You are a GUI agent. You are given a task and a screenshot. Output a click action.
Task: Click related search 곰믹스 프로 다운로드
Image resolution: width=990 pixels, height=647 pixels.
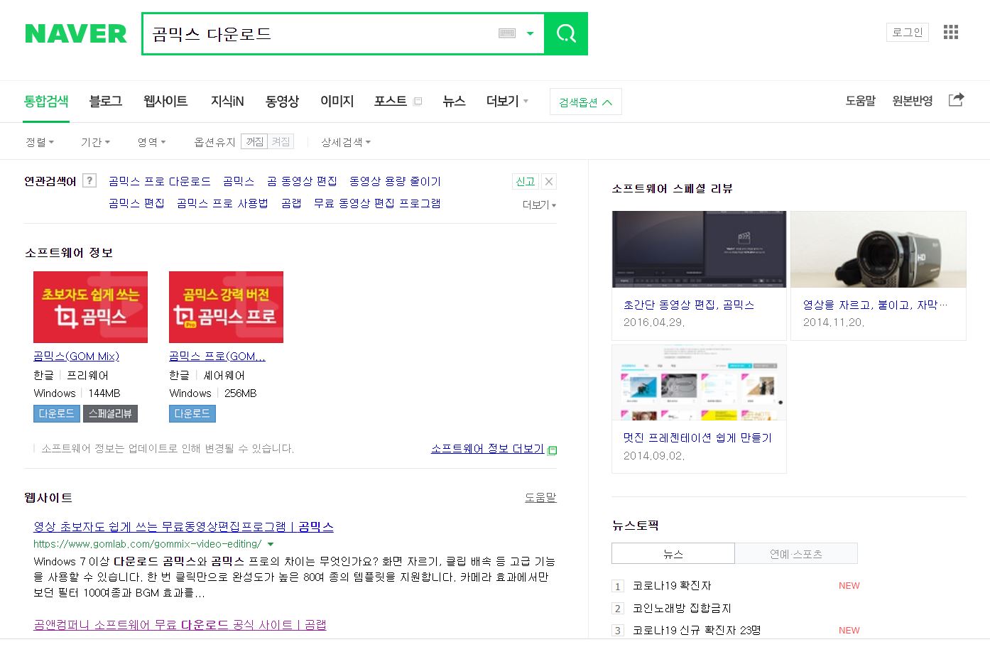tap(160, 181)
